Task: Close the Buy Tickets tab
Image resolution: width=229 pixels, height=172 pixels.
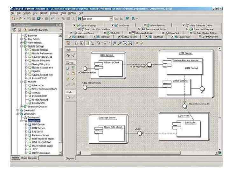Action: pos(119,37)
